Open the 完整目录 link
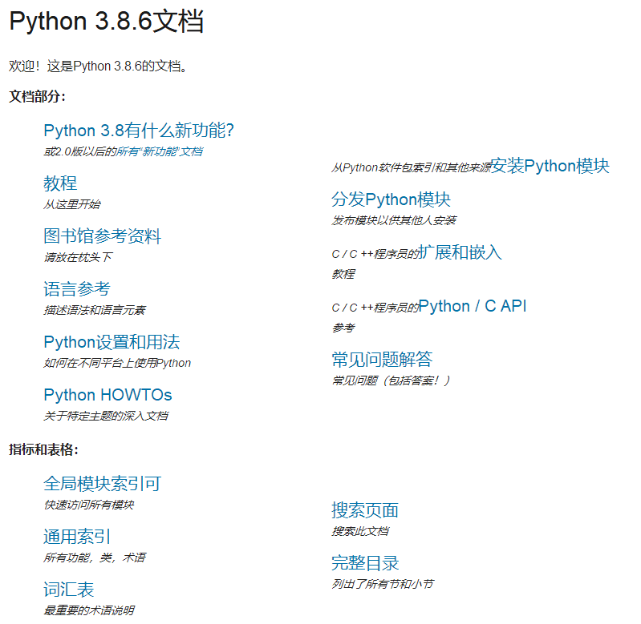The height and width of the screenshot is (624, 641). pos(365,563)
